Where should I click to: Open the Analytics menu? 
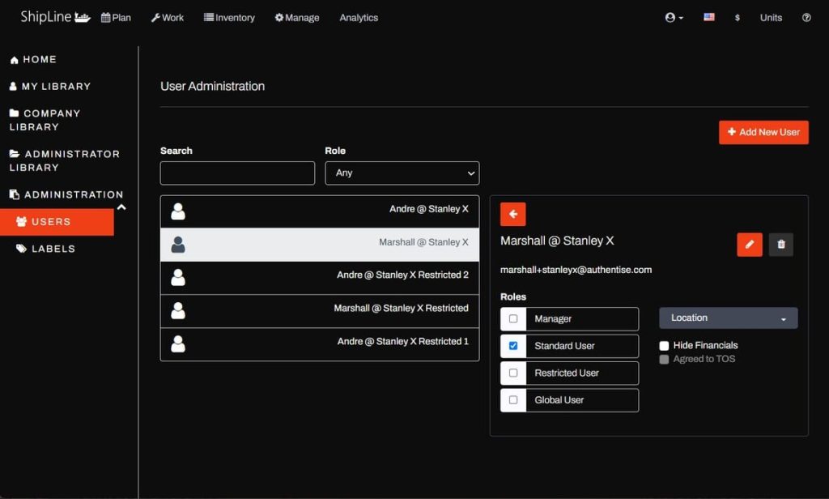coord(359,18)
